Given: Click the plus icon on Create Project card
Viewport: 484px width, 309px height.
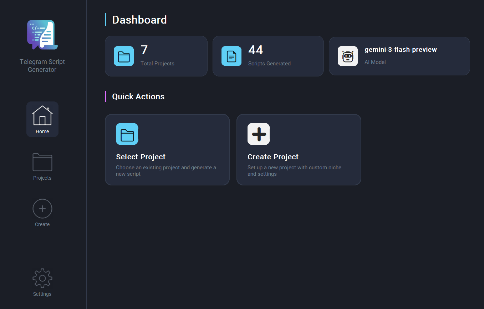Looking at the screenshot, I should pyautogui.click(x=259, y=134).
